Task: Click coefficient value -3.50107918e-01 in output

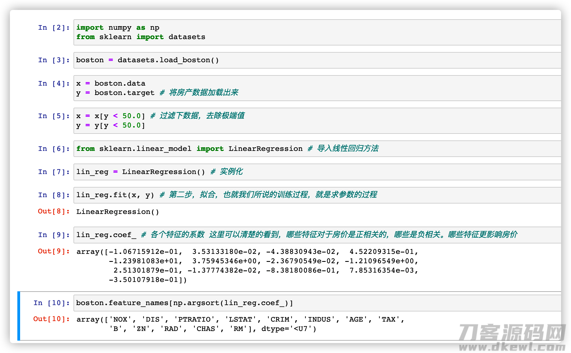Action: [143, 280]
